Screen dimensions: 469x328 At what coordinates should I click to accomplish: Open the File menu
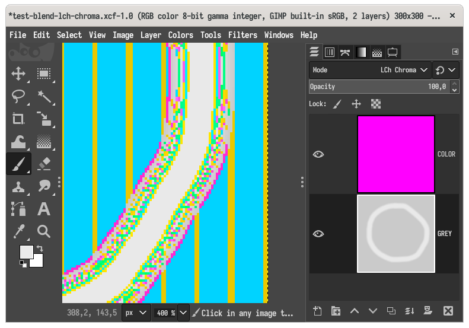point(18,35)
